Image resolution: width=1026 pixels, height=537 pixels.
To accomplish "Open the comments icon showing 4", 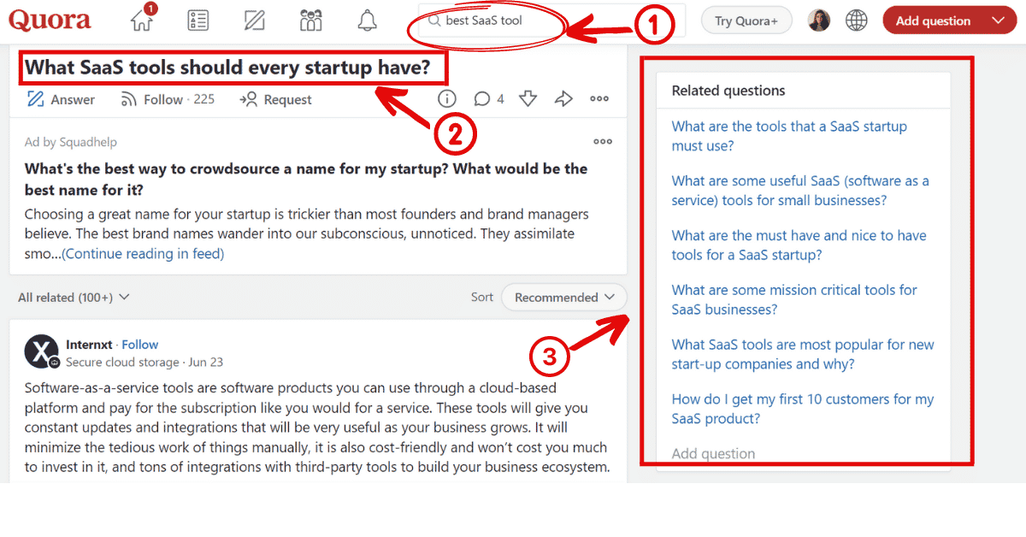I will pos(489,99).
